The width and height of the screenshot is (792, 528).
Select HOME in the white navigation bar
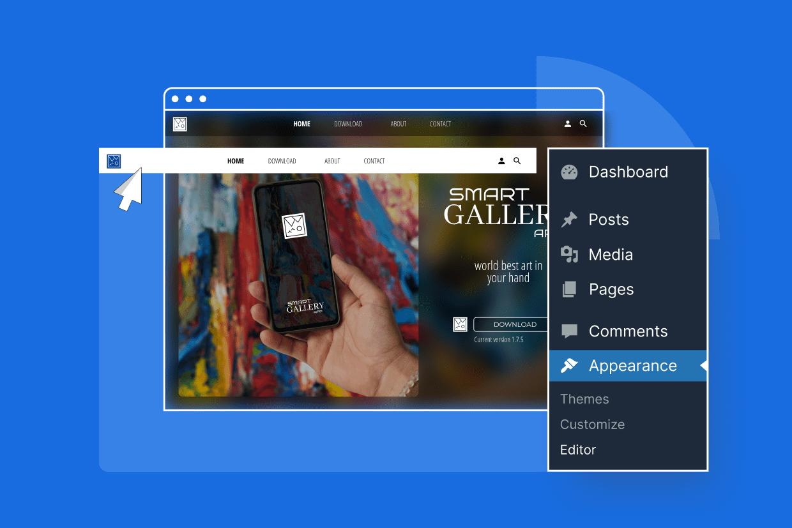(236, 161)
